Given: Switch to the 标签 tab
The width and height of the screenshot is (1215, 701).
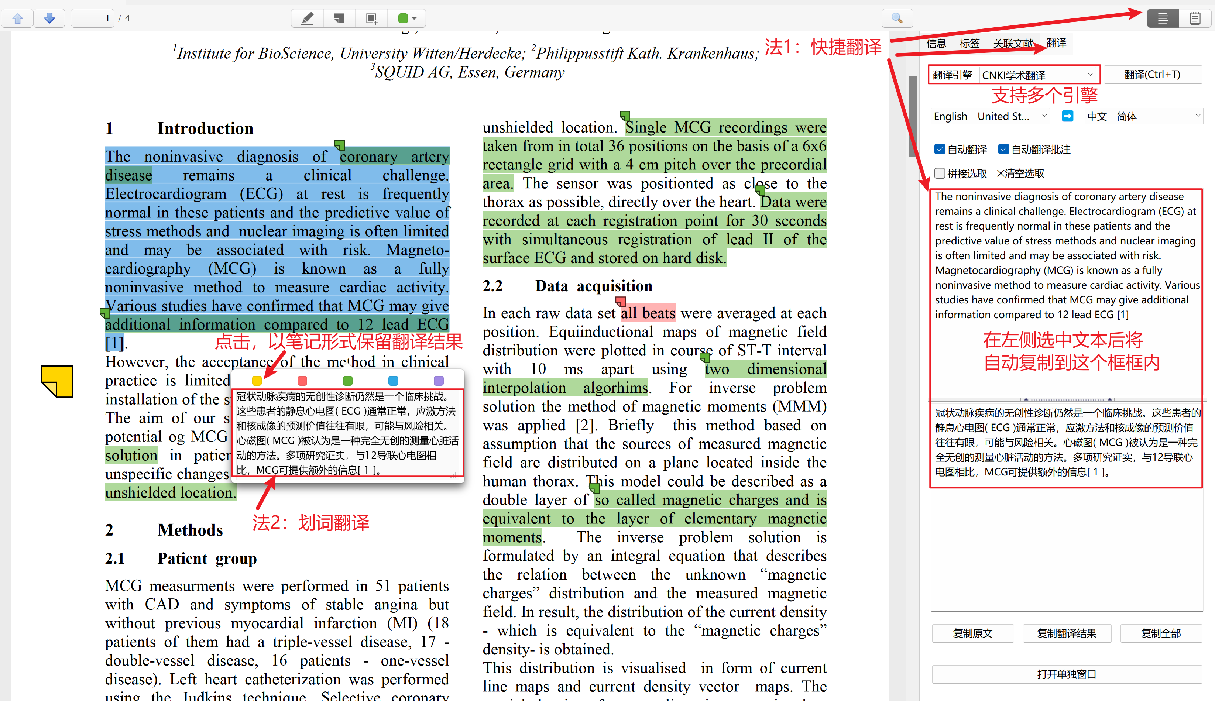Looking at the screenshot, I should click(969, 43).
